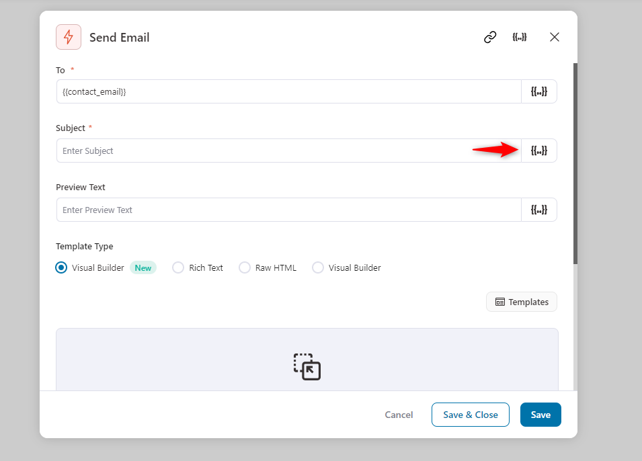Click the dialog vertical scrollbar

click(x=575, y=164)
